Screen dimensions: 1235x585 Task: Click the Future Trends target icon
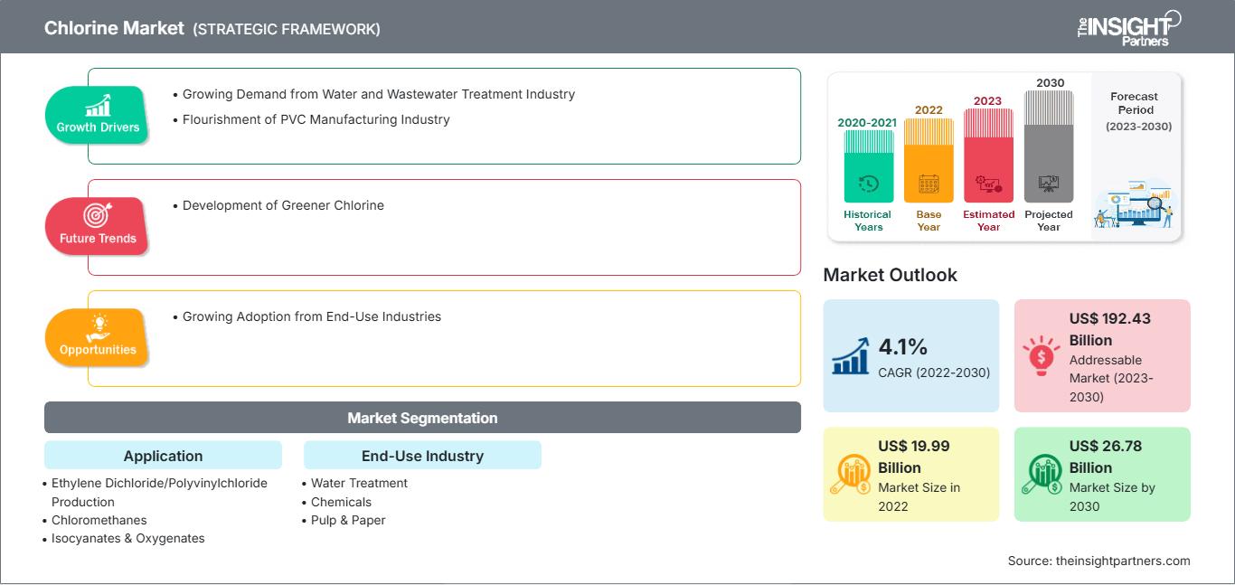point(97,215)
